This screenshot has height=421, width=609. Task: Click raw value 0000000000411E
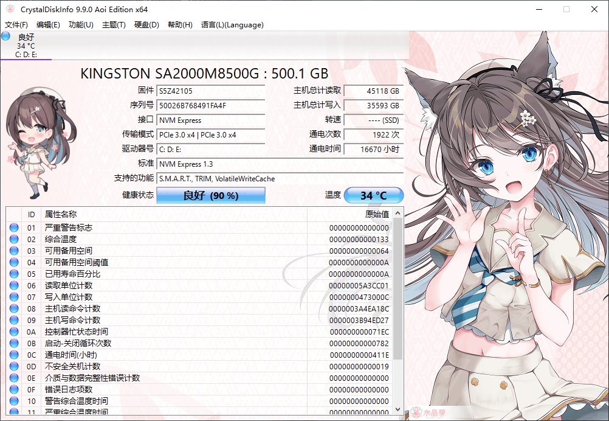point(359,355)
